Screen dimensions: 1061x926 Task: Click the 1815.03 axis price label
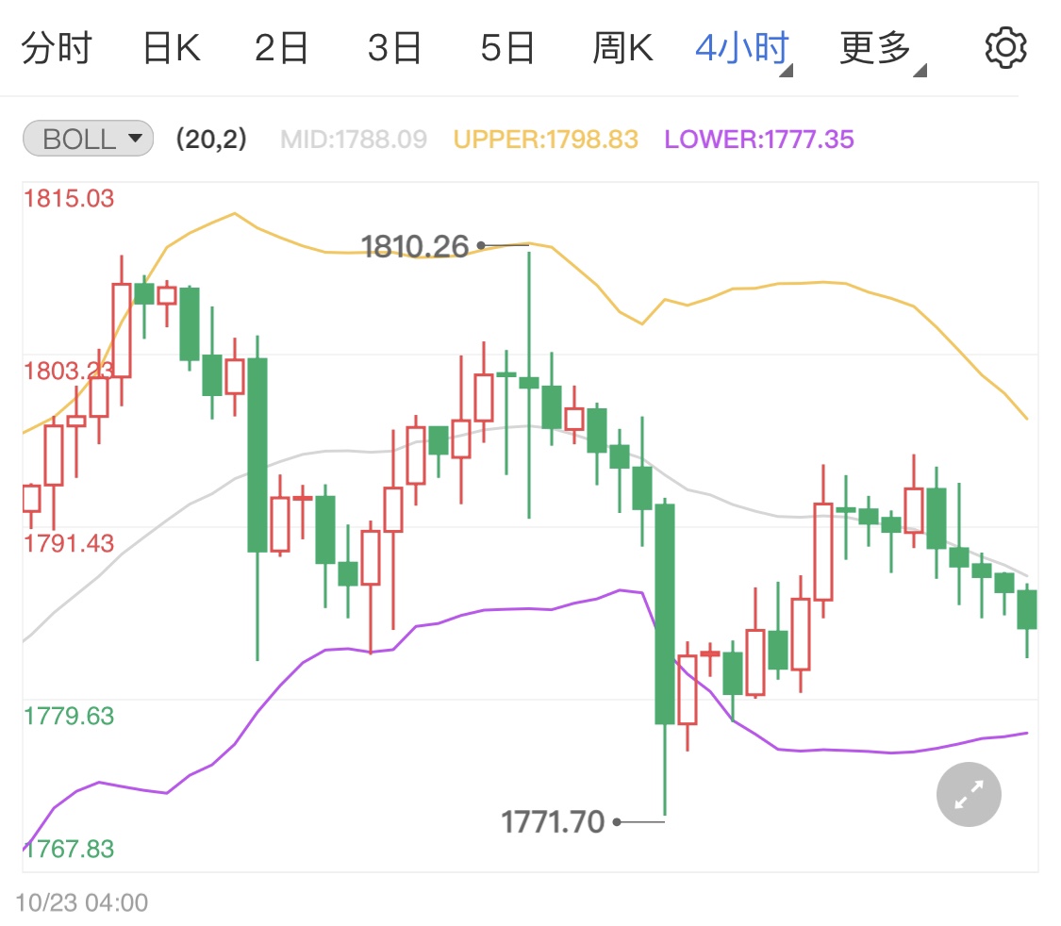click(x=68, y=198)
